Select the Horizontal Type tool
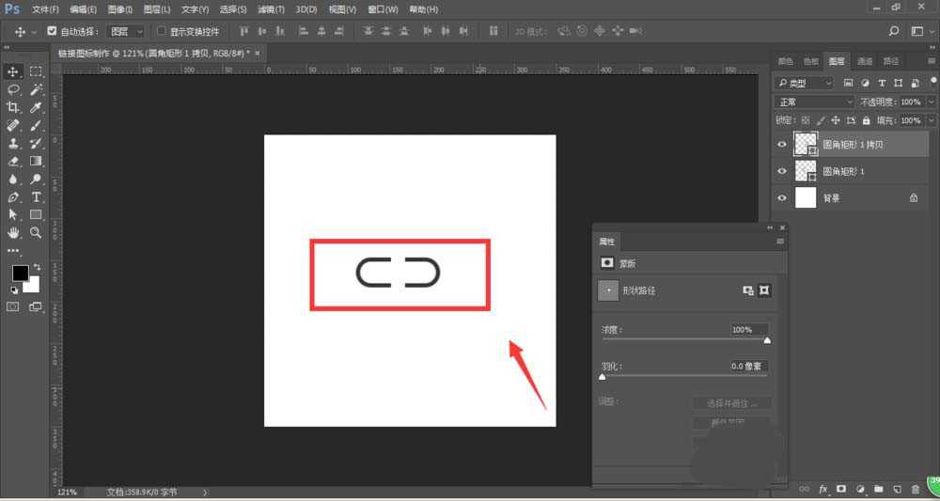Screen dimensions: 940x501 (37, 196)
